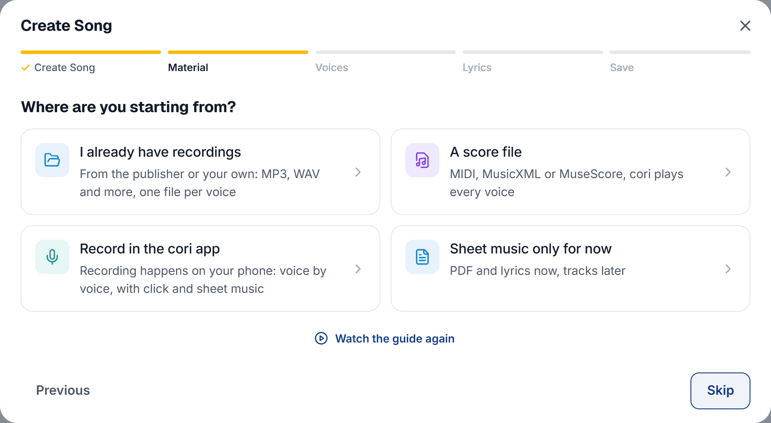Image resolution: width=771 pixels, height=423 pixels.
Task: Go back with the Previous button
Action: pos(63,390)
